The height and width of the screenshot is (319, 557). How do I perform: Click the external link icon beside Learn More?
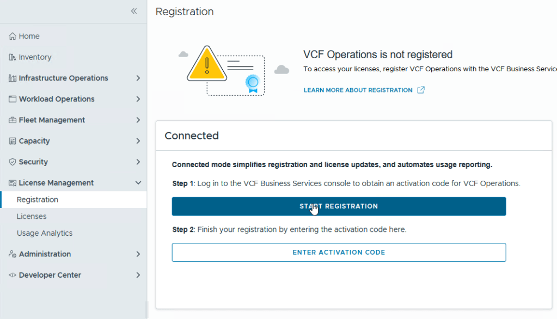pyautogui.click(x=421, y=90)
